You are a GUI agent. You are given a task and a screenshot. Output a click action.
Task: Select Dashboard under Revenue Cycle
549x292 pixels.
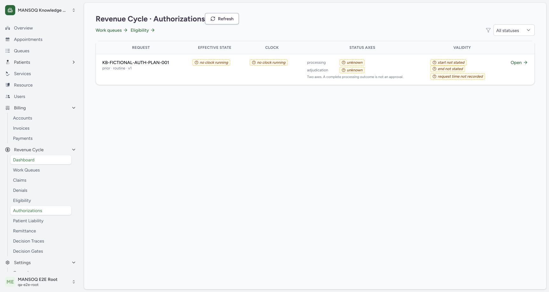[41, 160]
